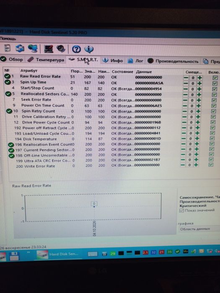Click the acoustic speaker toolbar icon

click(61, 49)
